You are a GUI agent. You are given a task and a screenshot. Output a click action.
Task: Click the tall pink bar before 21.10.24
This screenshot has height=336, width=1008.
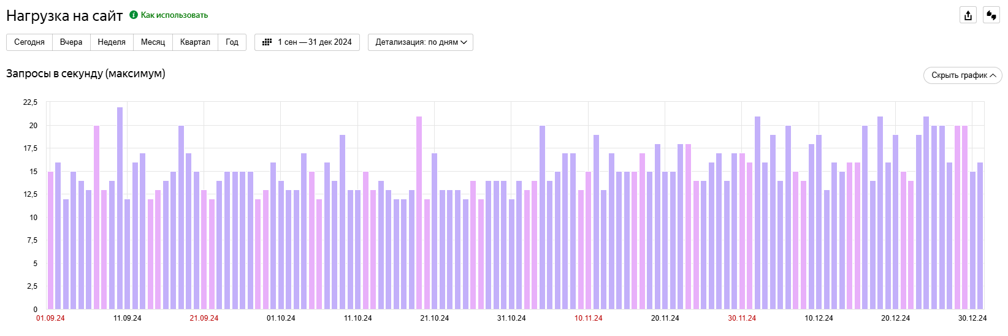[419, 213]
